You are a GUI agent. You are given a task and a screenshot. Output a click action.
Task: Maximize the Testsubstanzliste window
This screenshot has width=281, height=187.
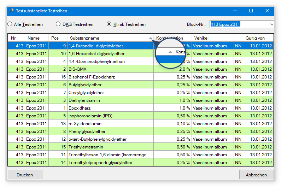251,11
